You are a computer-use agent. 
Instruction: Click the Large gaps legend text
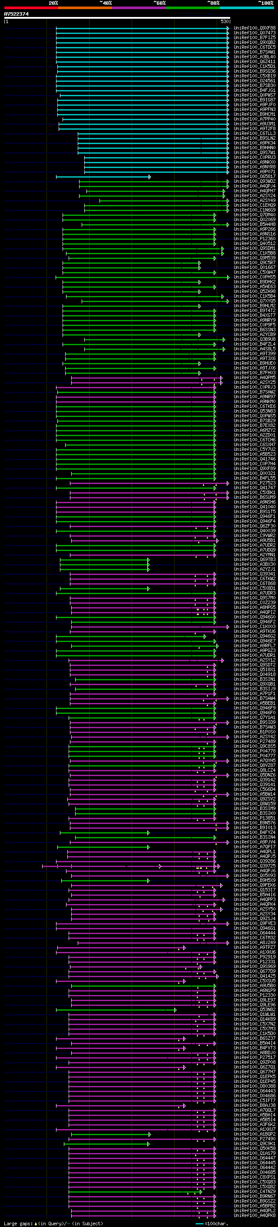point(19,1224)
